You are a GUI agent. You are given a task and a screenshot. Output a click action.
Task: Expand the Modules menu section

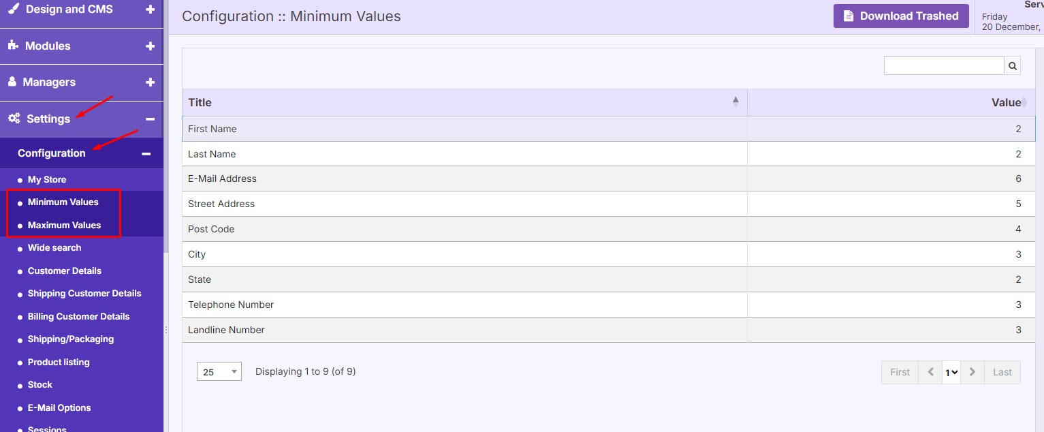tap(150, 46)
